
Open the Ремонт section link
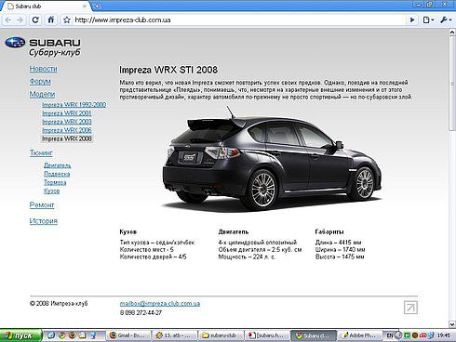[x=42, y=205]
